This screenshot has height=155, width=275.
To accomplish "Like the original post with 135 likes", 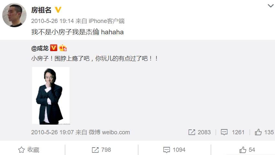I will pos(264,132).
